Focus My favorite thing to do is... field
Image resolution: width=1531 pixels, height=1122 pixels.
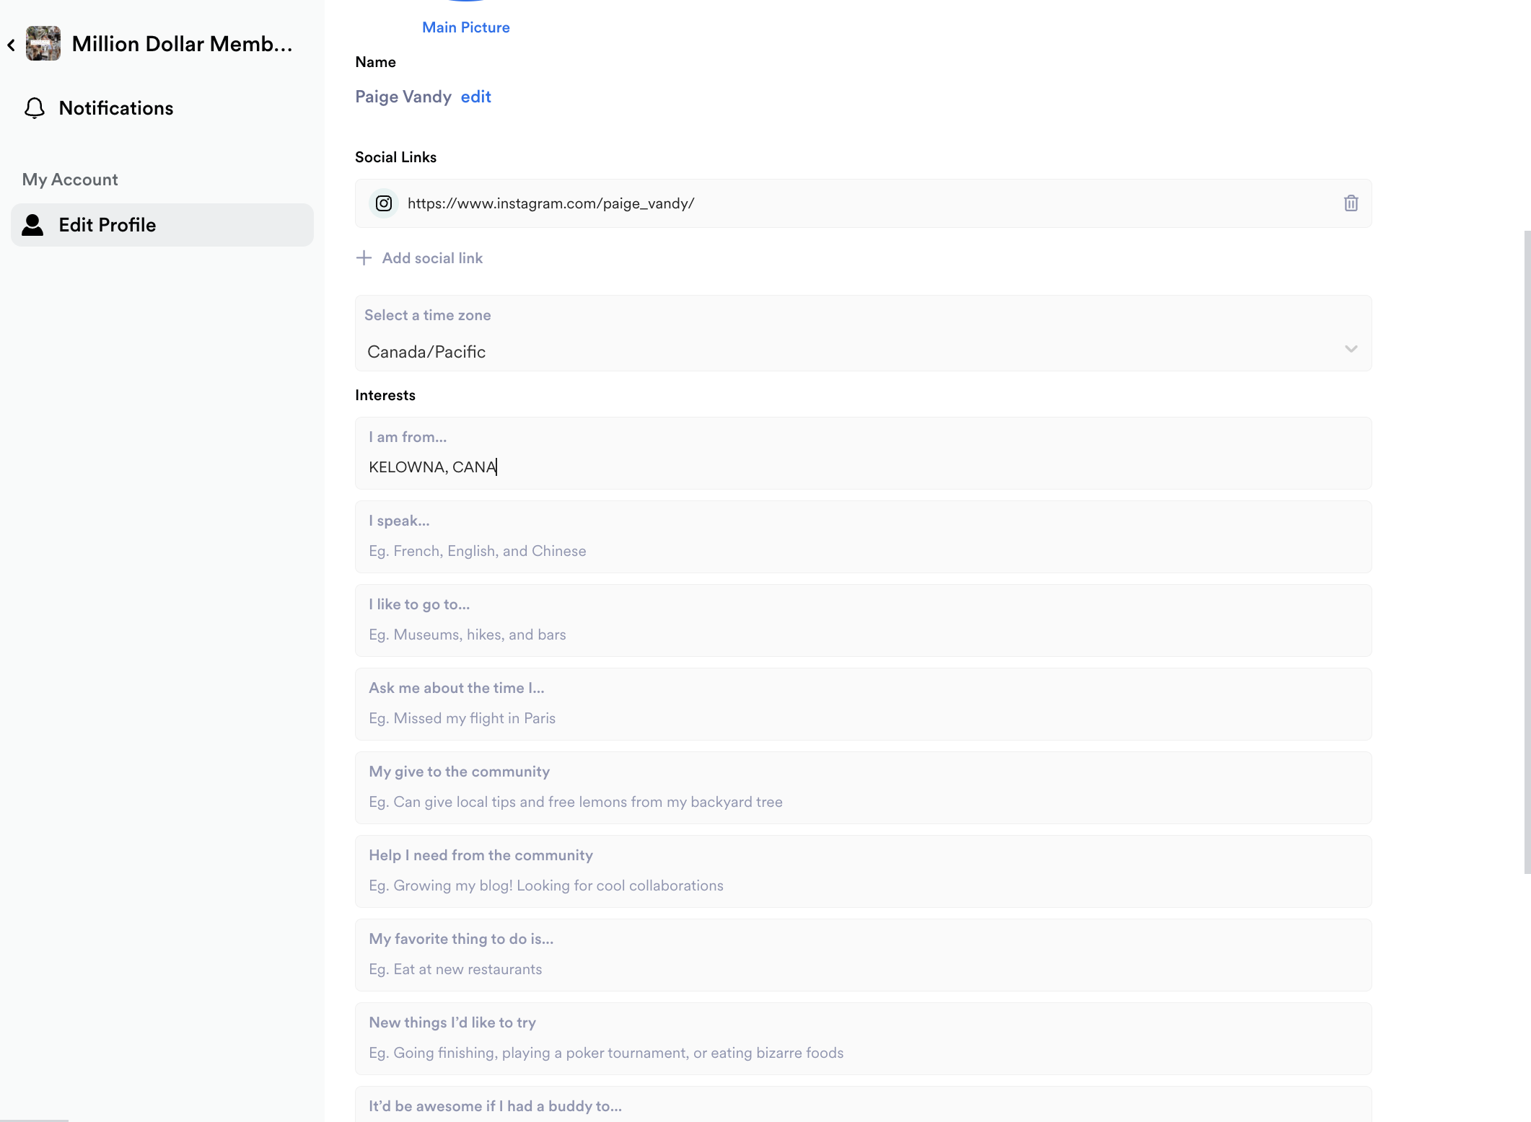(863, 955)
